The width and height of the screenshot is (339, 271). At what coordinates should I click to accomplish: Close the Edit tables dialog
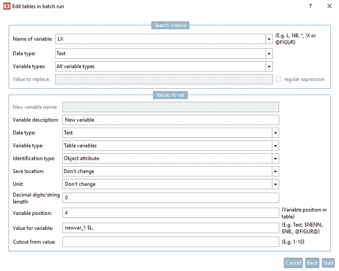pos(330,6)
